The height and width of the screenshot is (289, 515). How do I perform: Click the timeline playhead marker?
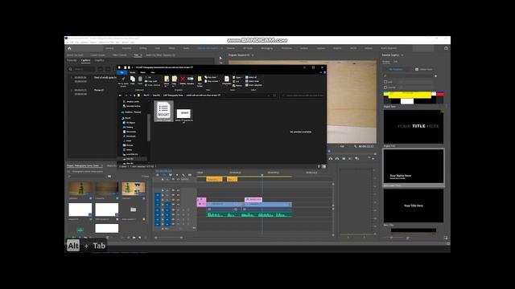[x=262, y=175]
